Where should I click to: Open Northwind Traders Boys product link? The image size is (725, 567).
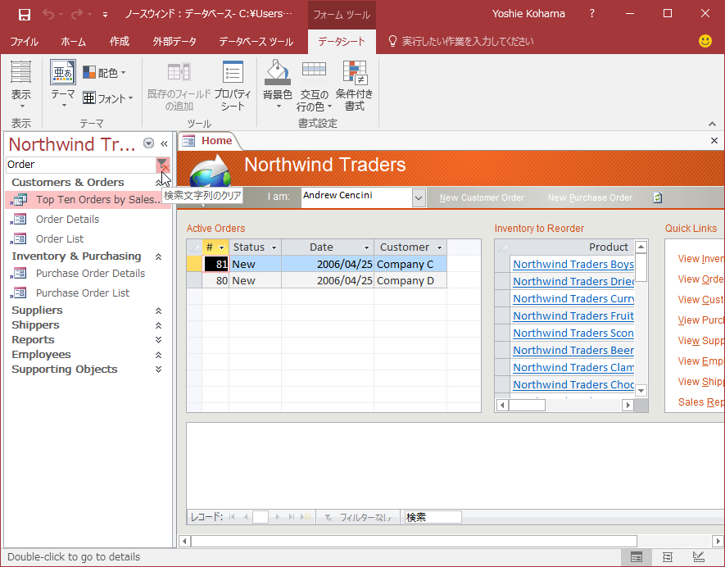pyautogui.click(x=573, y=265)
